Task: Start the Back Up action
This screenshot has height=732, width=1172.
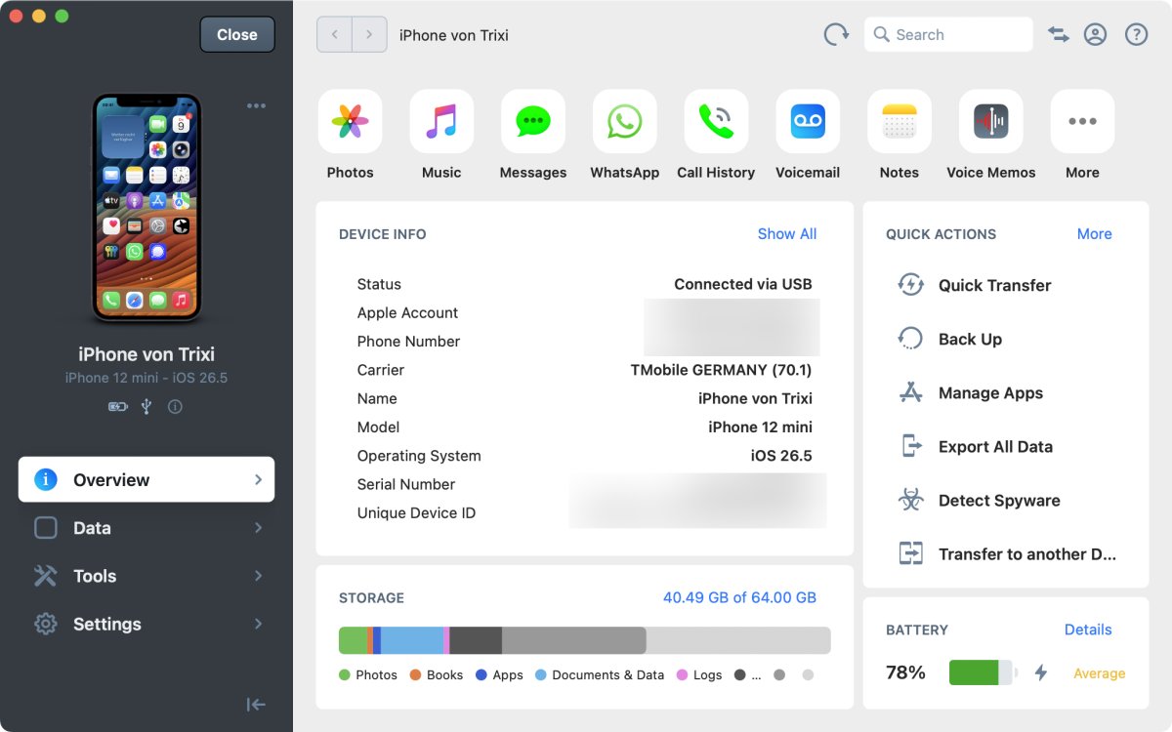Action: pos(949,339)
